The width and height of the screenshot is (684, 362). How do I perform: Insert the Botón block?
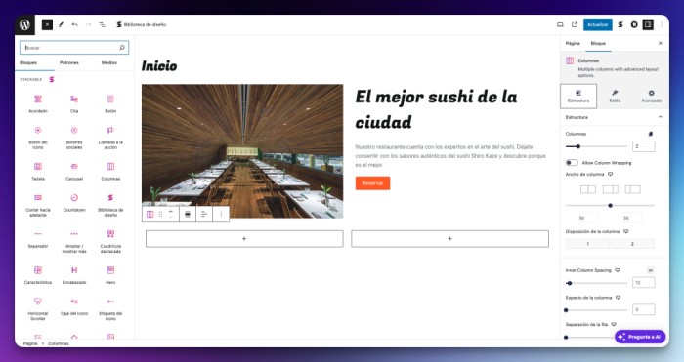(110, 104)
